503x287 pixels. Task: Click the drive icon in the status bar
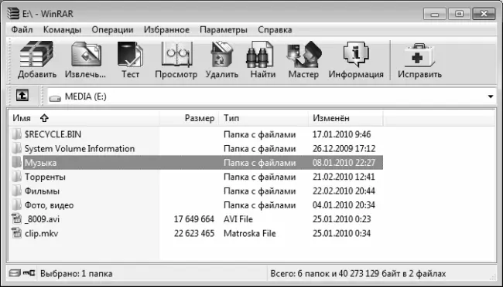coord(15,273)
